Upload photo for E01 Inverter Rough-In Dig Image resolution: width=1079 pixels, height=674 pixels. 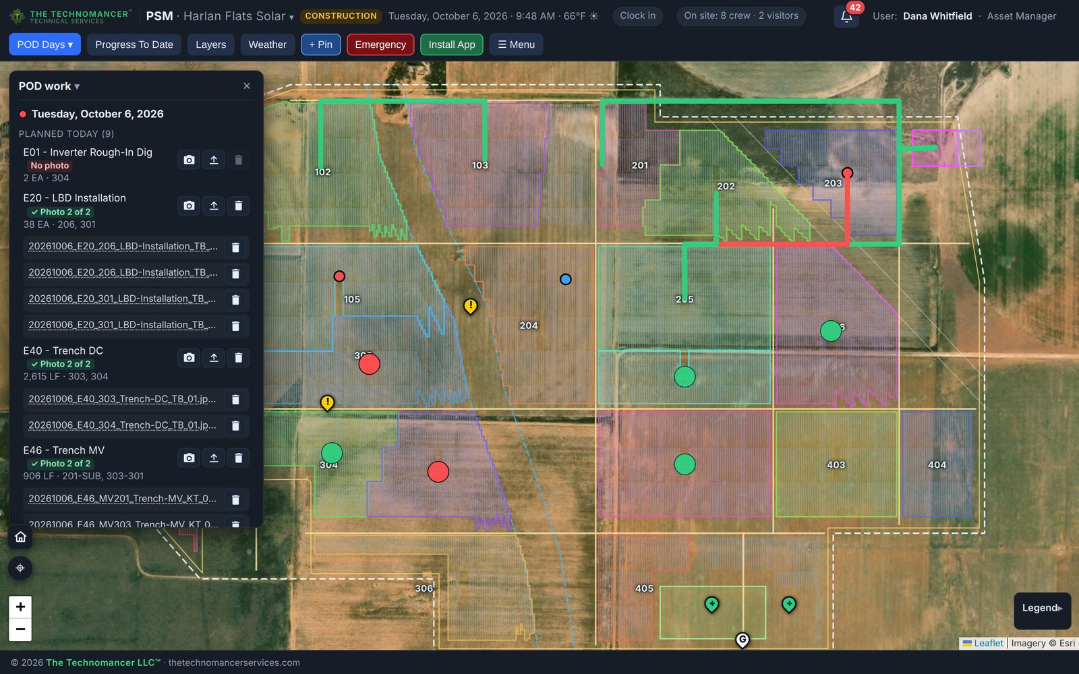coord(214,160)
